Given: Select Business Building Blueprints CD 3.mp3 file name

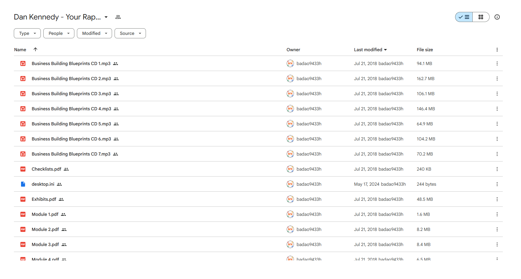Looking at the screenshot, I should coord(71,94).
